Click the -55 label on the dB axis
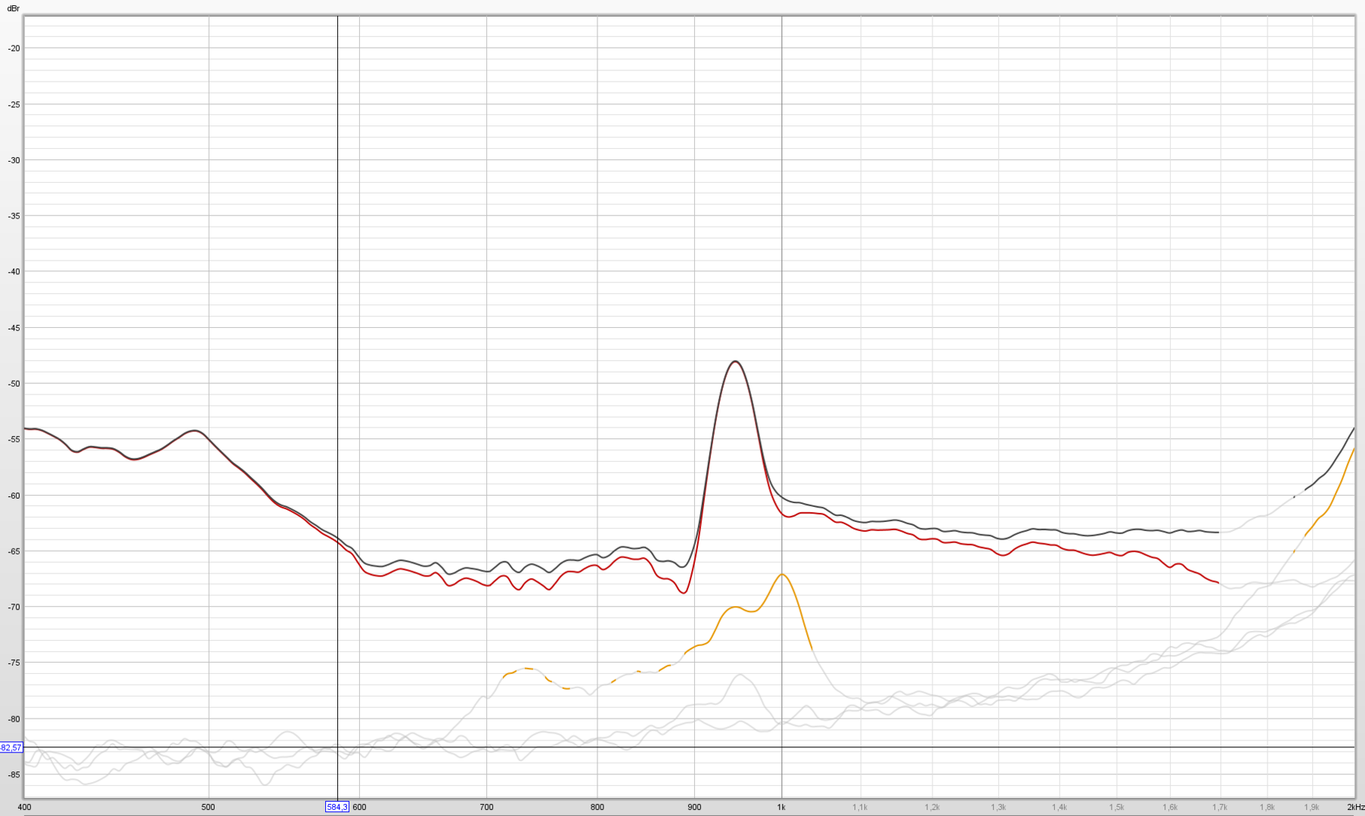1365x816 pixels. click(x=14, y=440)
